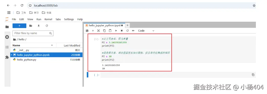The image size is (267, 94).
Task: Go to the root folder breadcrumb icon
Action: (14, 39)
